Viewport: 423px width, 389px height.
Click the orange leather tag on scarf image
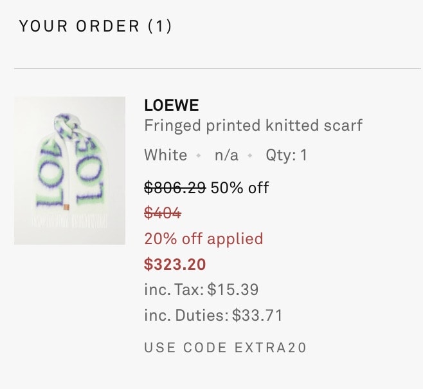click(x=66, y=207)
